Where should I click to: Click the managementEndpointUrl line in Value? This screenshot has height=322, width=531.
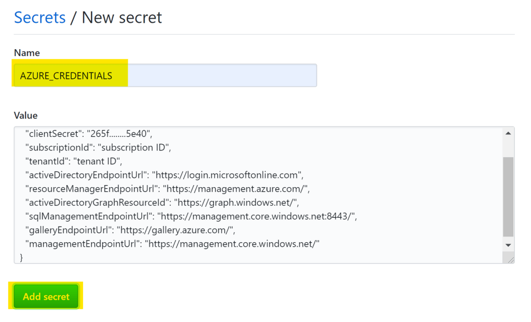(x=172, y=243)
